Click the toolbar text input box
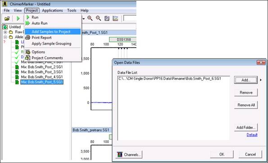Image resolution: width=268 pixels, height=163 pixels. pyautogui.click(x=130, y=18)
